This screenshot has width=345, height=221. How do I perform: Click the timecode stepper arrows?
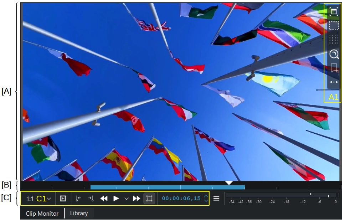pos(206,199)
